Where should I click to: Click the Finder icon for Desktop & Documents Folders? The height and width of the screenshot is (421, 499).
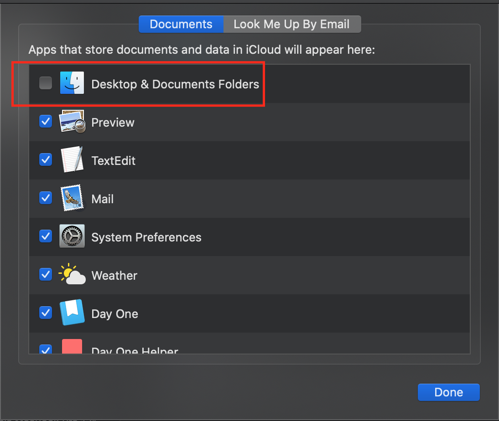tap(72, 83)
